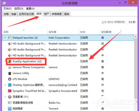Click the OneKey Optimizer icon
The height and width of the screenshot is (111, 140).
pos(10,85)
